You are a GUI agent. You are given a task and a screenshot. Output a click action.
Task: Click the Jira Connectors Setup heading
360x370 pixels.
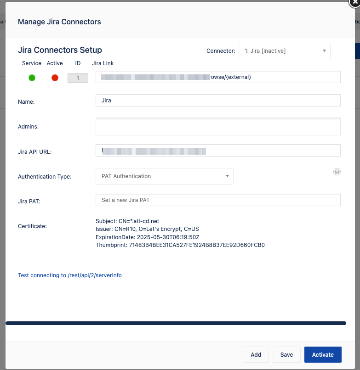[x=60, y=50]
